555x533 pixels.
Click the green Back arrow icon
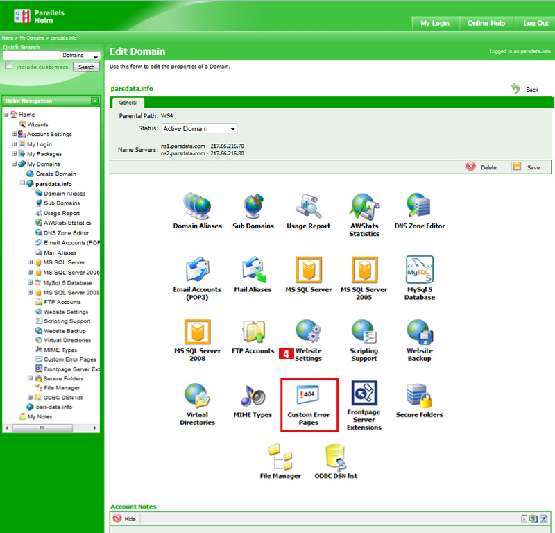[x=515, y=89]
